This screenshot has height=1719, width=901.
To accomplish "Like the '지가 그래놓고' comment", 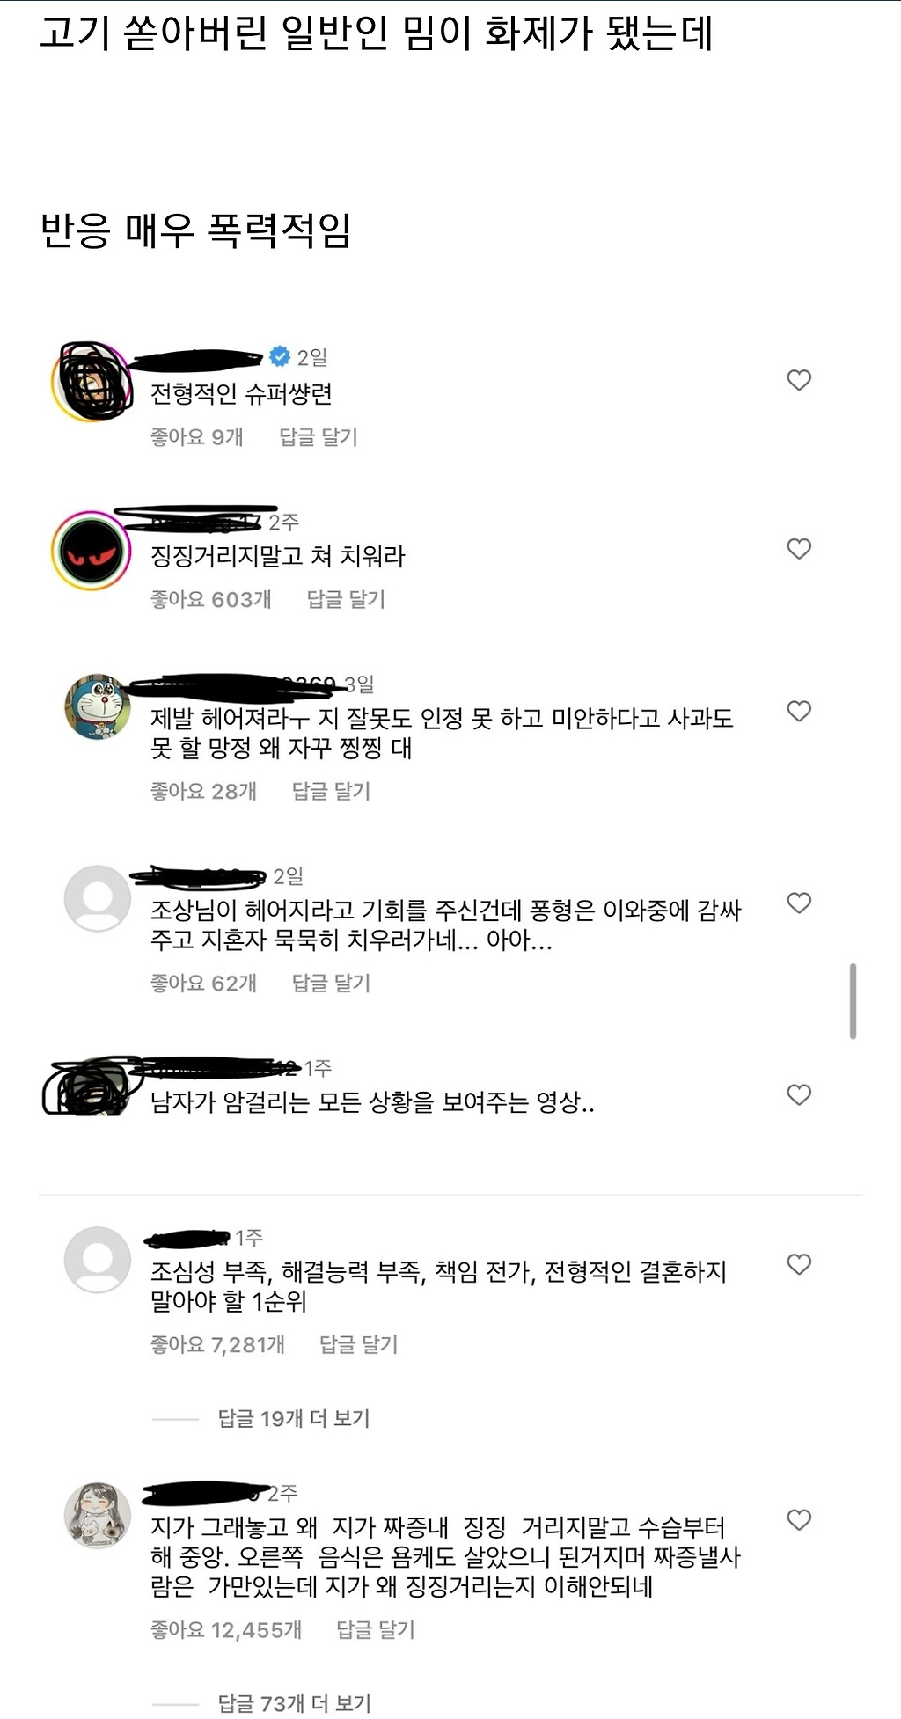I will point(799,1519).
